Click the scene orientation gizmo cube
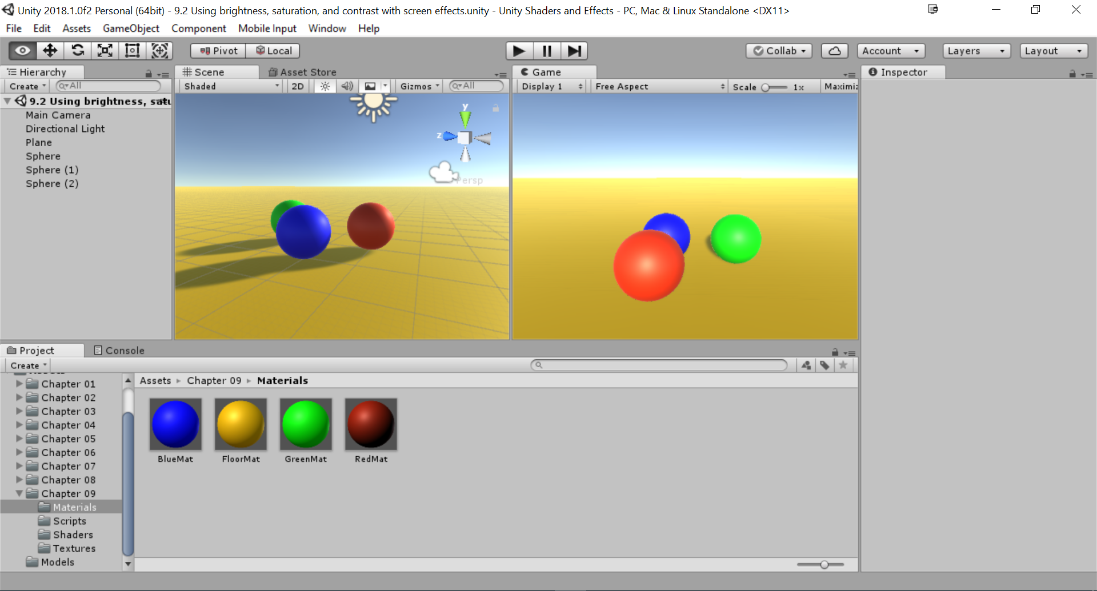This screenshot has width=1097, height=591. pos(465,138)
